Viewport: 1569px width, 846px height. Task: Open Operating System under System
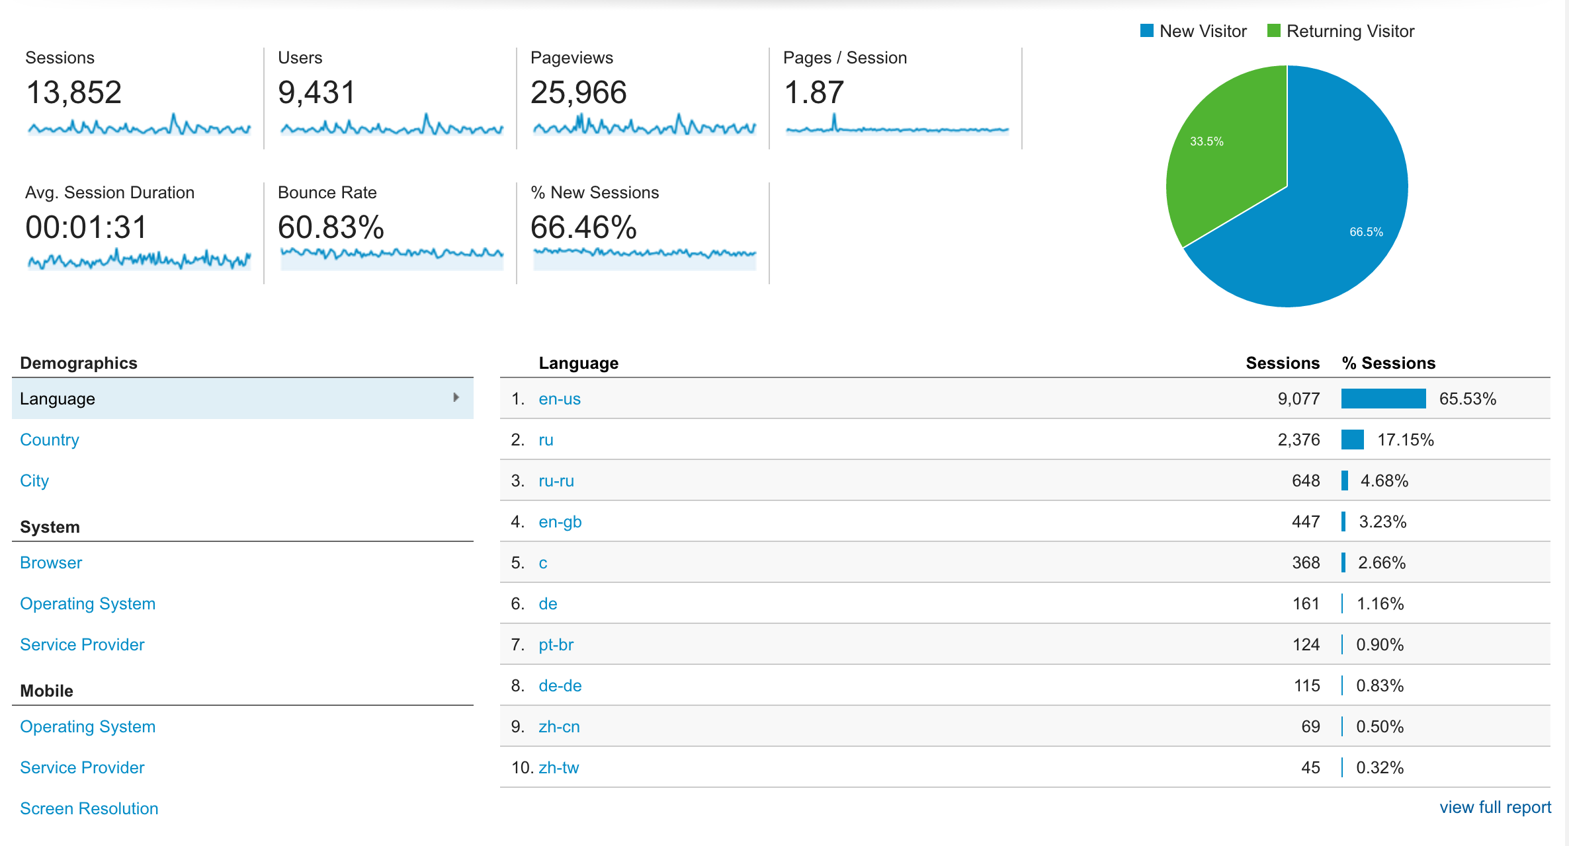point(88,603)
